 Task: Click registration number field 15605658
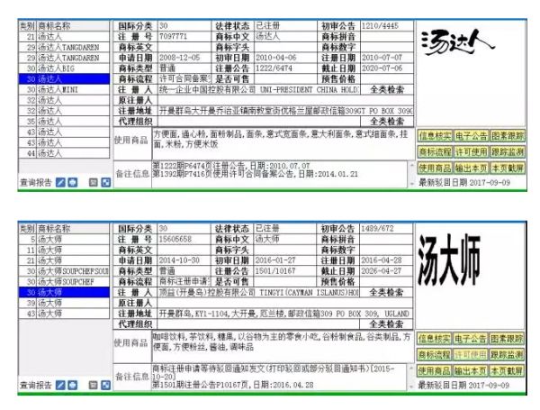click(184, 240)
